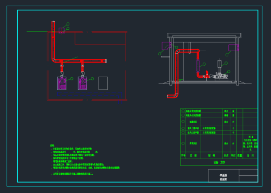Viewport: 271px width, 193px height.
Task: Click the 平面图 text in title block
Action: (223, 175)
